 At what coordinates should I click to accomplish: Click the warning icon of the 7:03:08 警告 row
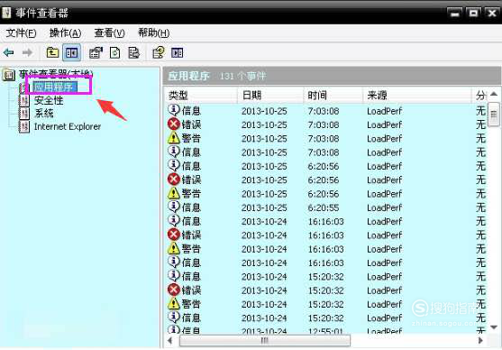click(x=174, y=138)
